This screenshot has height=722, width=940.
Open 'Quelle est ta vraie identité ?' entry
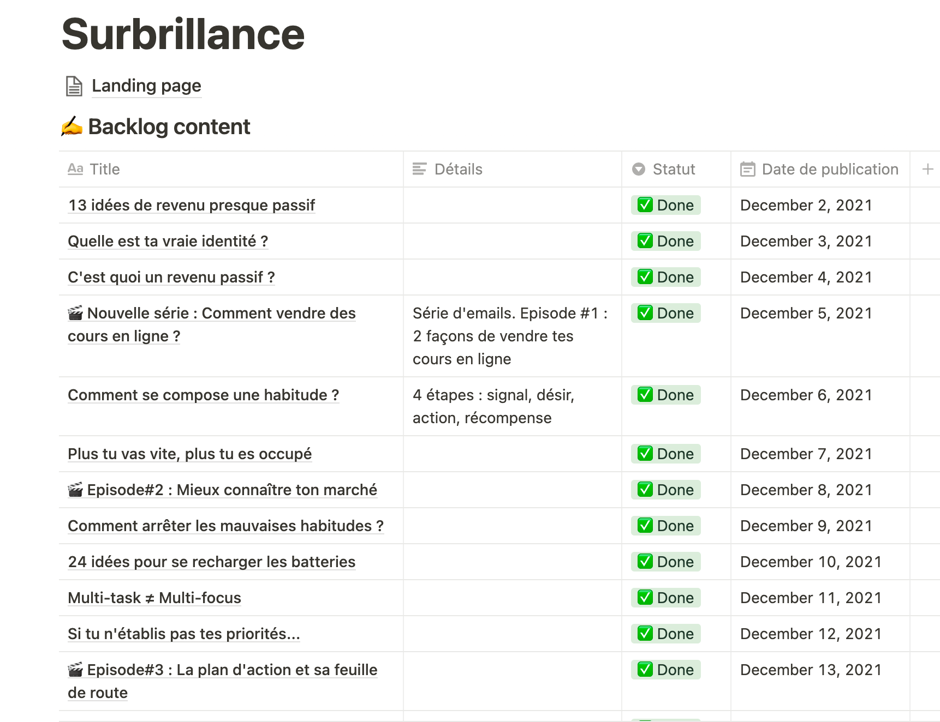pos(168,241)
